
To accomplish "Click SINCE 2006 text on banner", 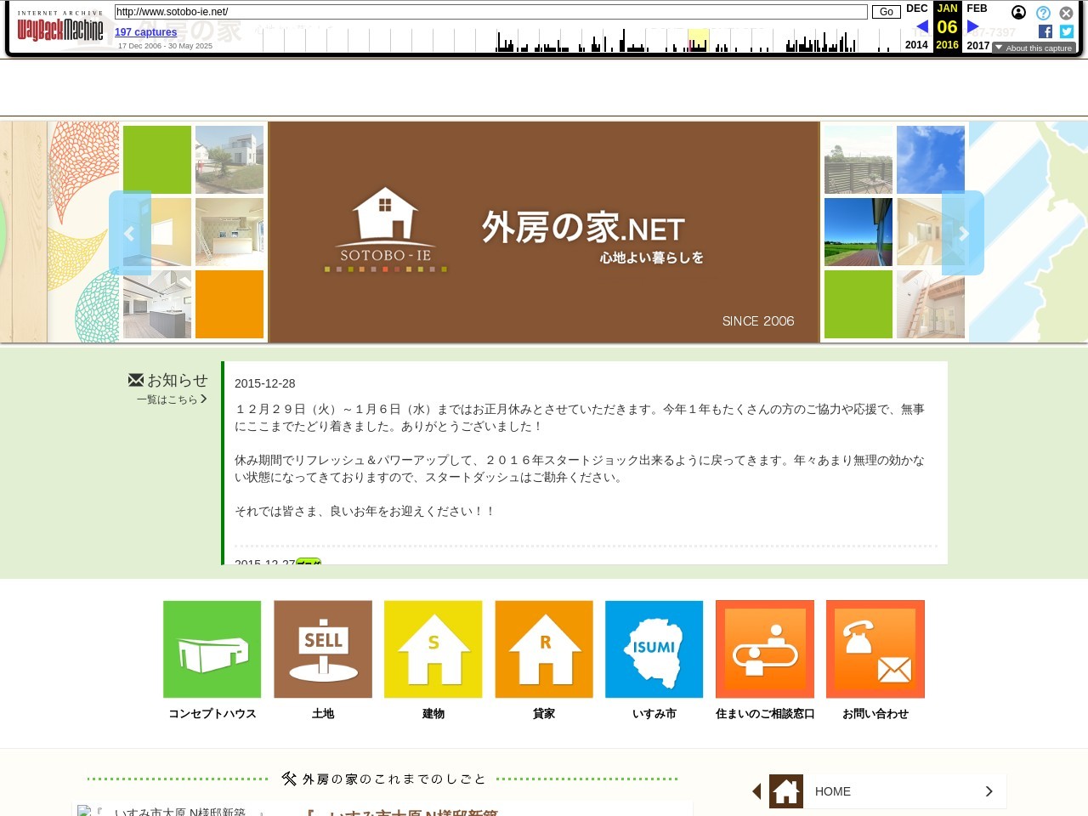I will 758,321.
